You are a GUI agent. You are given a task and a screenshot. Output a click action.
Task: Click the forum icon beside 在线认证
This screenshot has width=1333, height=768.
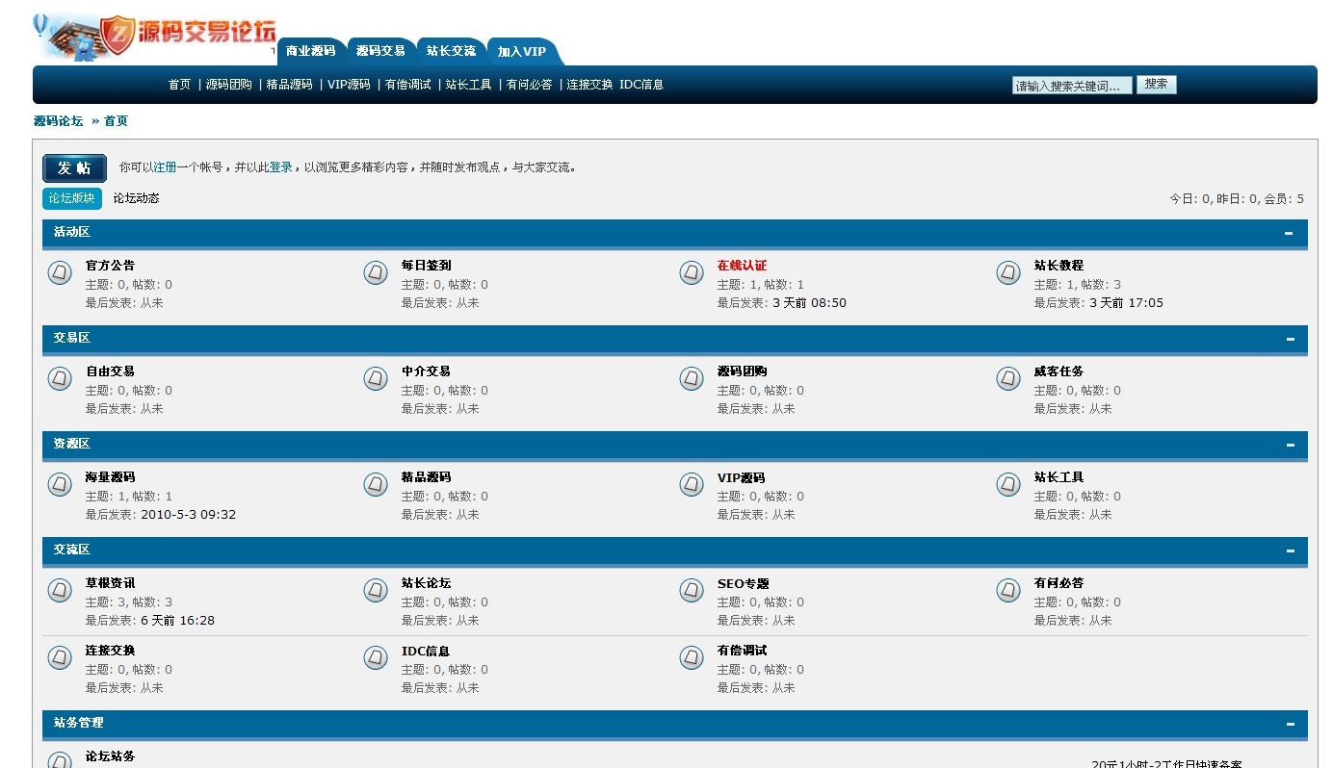click(x=692, y=273)
